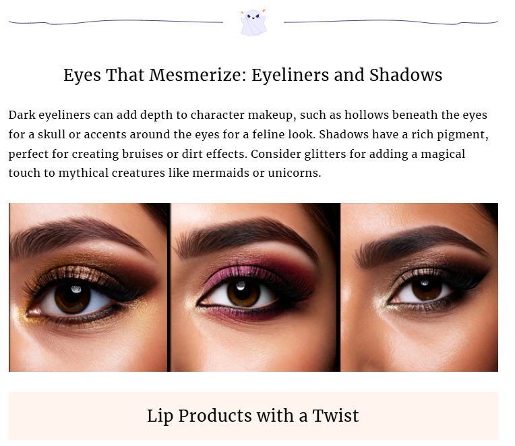Open the gold bronze eye makeup image
The image size is (515, 446).
(x=88, y=287)
